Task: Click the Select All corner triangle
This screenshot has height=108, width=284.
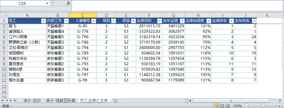Action: coord(4,15)
